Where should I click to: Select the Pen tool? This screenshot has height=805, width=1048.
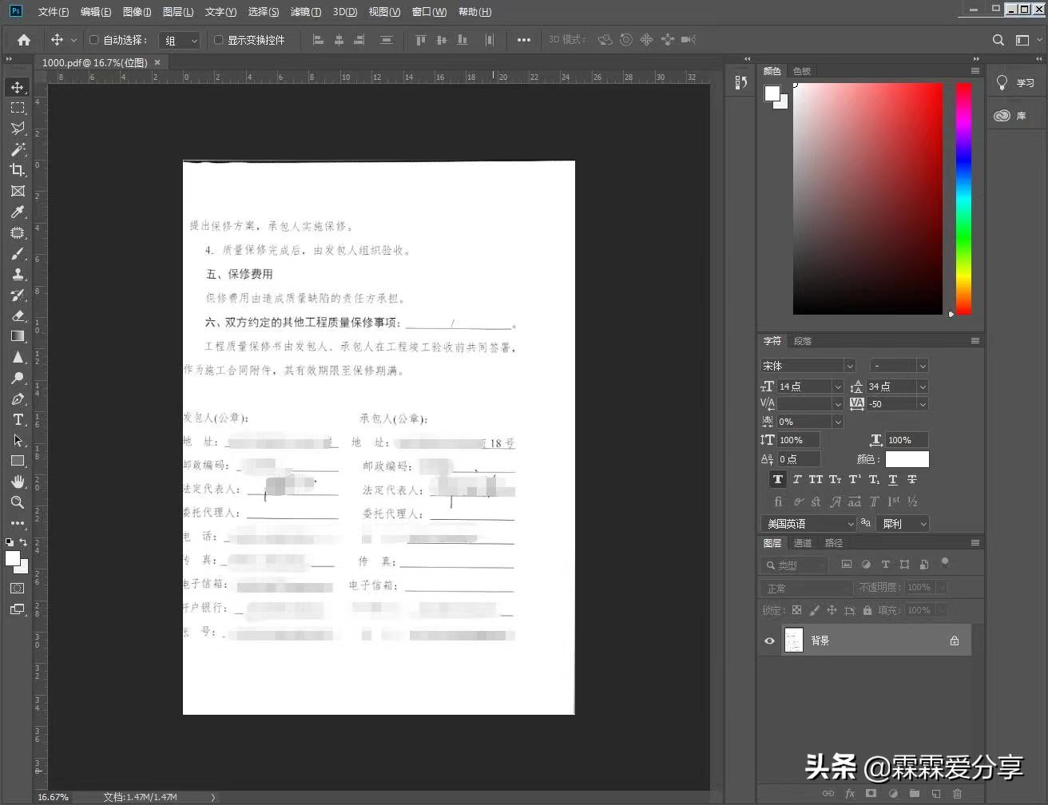coord(18,399)
